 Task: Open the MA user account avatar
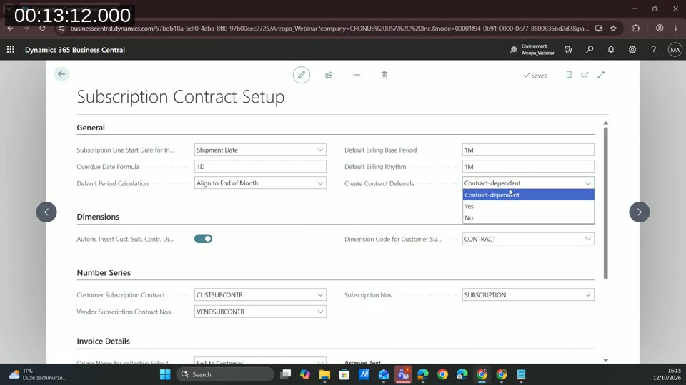click(x=675, y=50)
